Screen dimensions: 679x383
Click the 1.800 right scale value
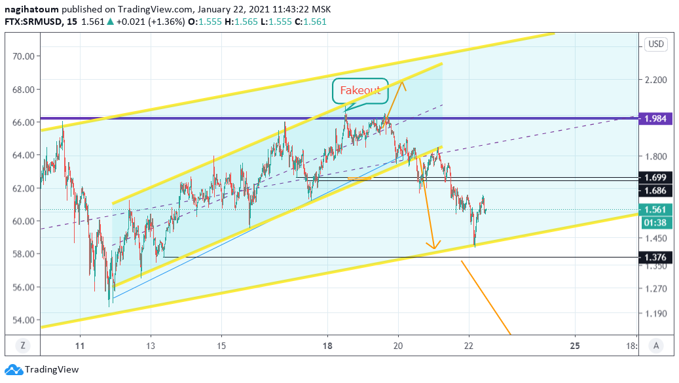pyautogui.click(x=656, y=156)
